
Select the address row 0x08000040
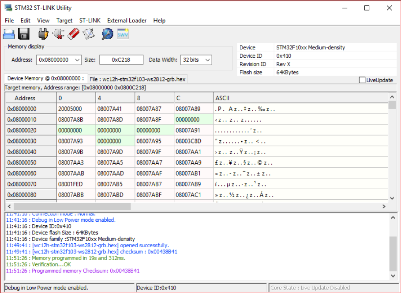[31, 152]
